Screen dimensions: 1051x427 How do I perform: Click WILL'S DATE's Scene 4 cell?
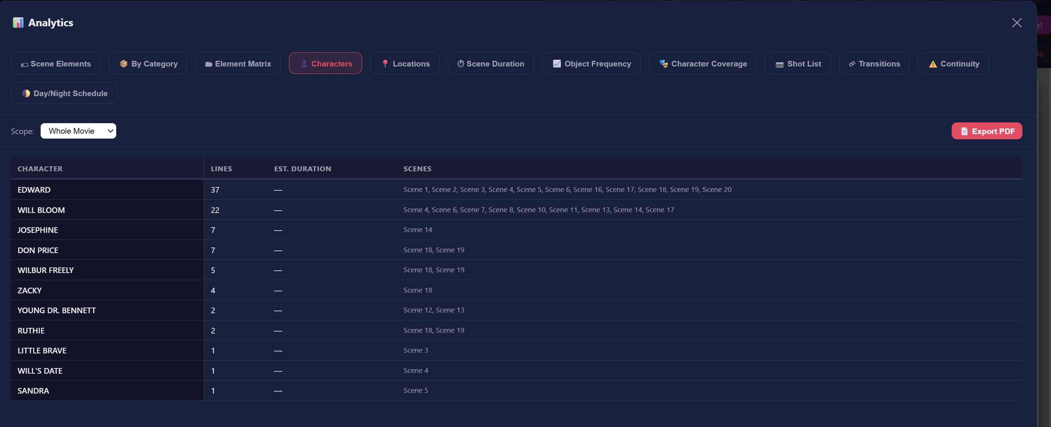(x=416, y=370)
